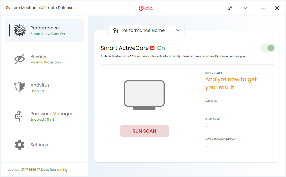The width and height of the screenshot is (286, 177).
Task: Click the Days Remaining license text
Action: [44, 170]
